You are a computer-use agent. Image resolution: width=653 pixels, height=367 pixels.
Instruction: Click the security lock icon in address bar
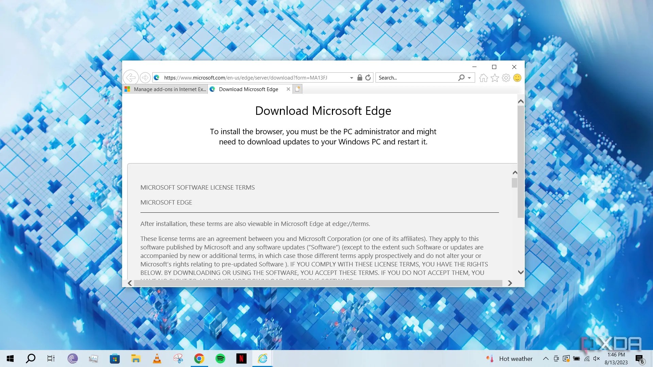pyautogui.click(x=360, y=78)
